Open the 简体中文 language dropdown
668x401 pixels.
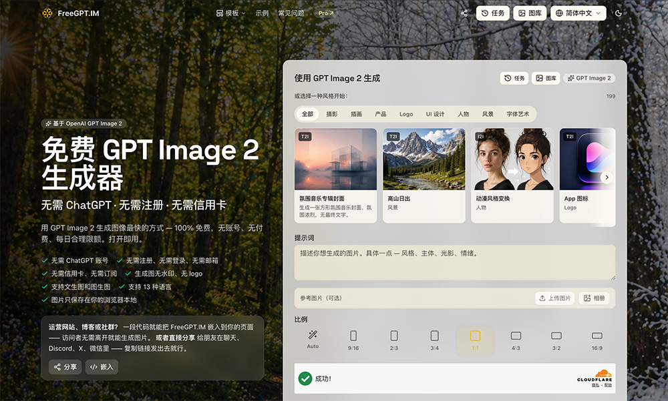point(578,13)
